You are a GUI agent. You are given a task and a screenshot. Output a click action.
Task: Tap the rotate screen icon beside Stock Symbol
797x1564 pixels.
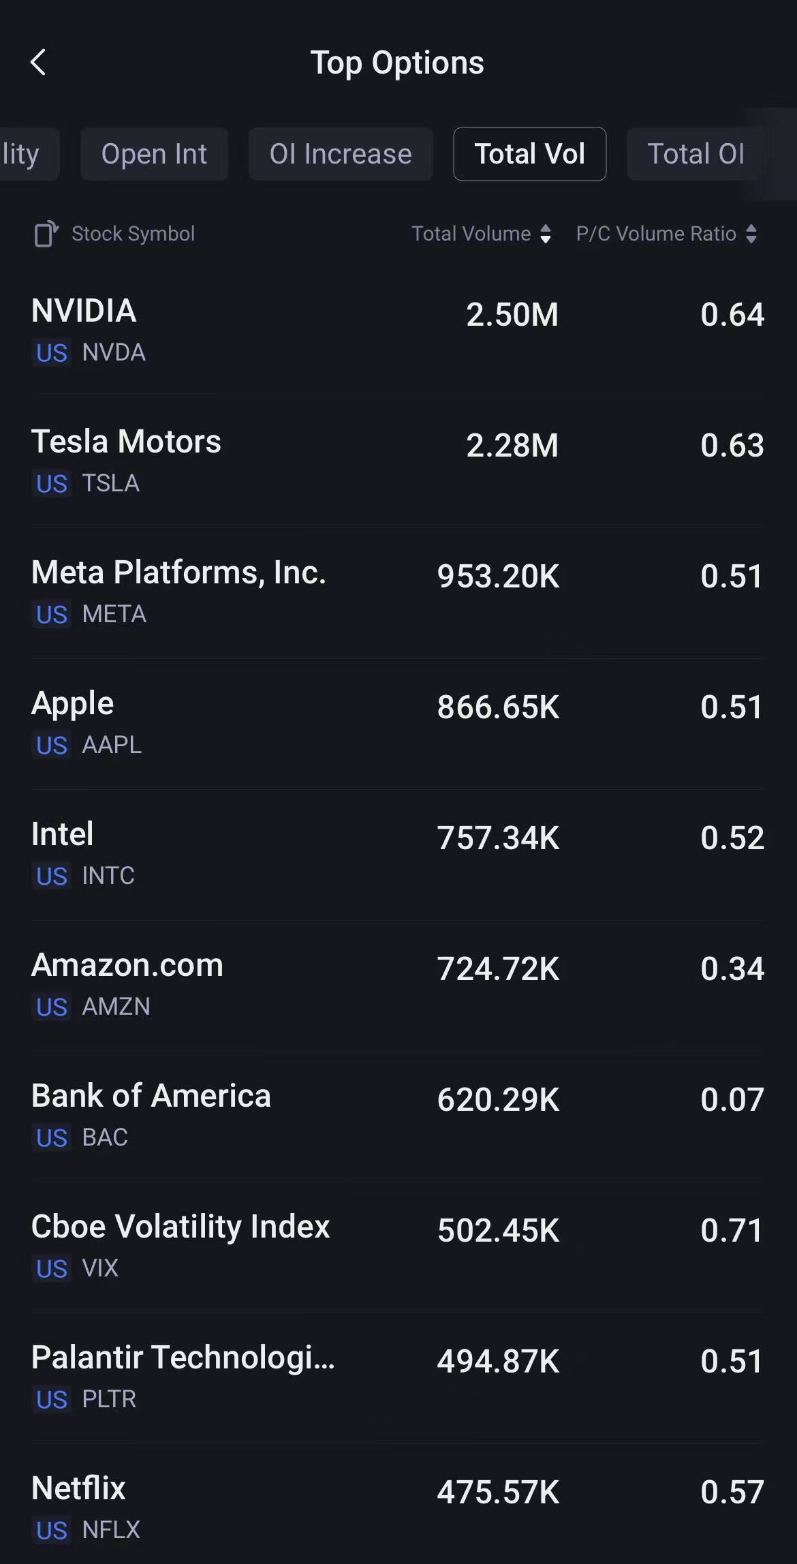click(x=46, y=234)
